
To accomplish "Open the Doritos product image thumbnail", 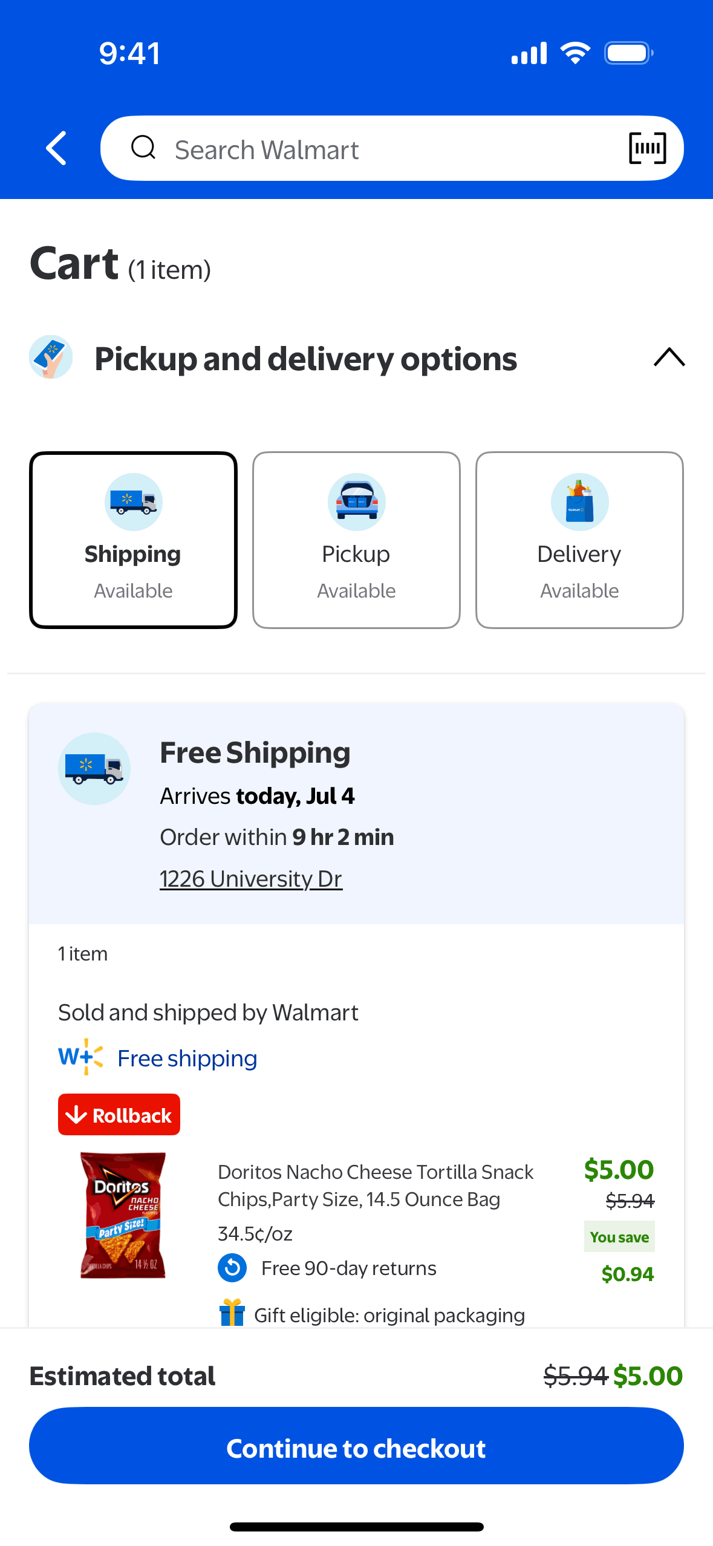I will click(x=123, y=1215).
